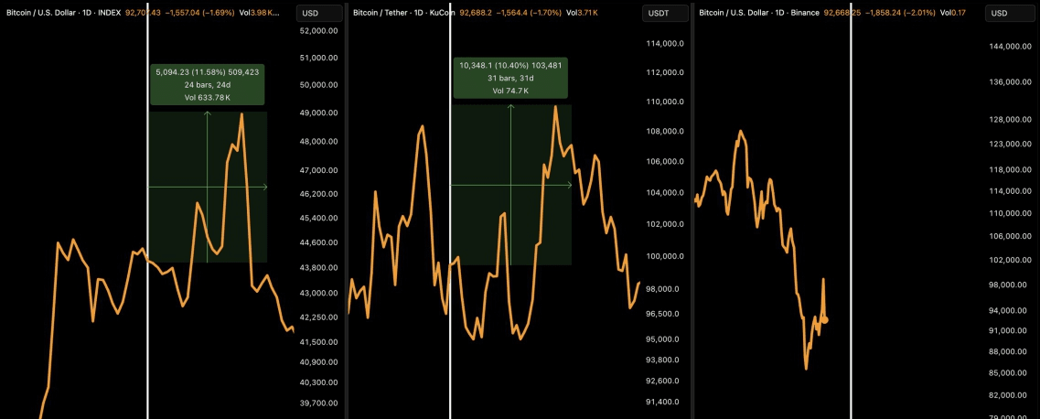Click the '144,000.00' price axis label
The width and height of the screenshot is (1040, 419).
[x=1011, y=47]
